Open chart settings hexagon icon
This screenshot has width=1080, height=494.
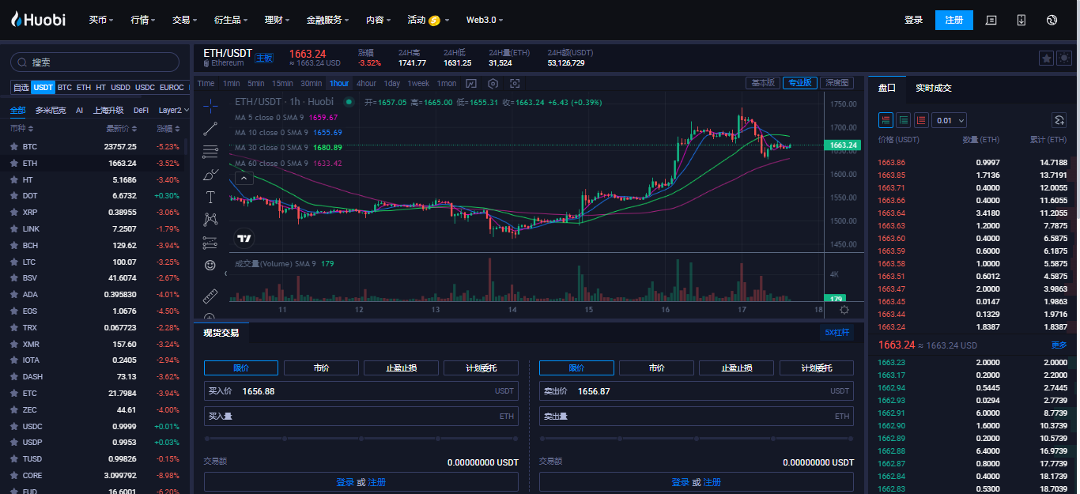(493, 84)
